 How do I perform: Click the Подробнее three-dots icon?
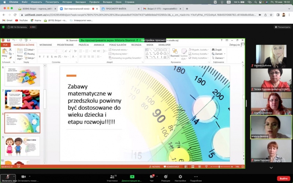pos(196,177)
